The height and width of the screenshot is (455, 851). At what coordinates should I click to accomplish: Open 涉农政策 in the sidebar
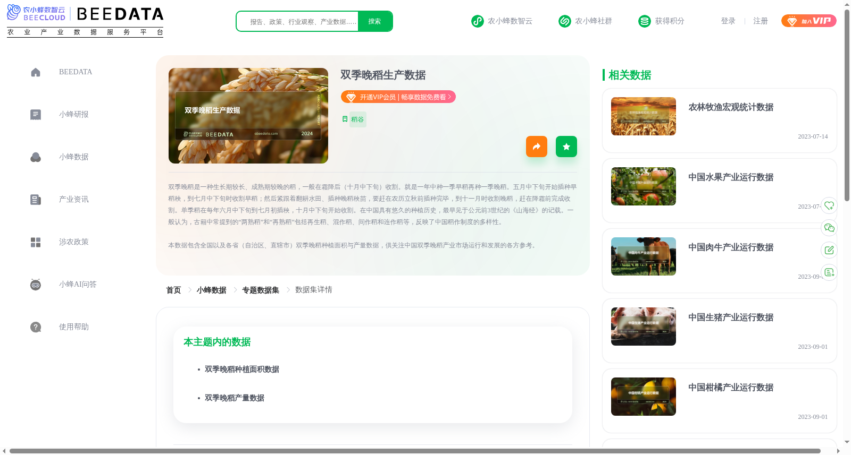pos(74,242)
